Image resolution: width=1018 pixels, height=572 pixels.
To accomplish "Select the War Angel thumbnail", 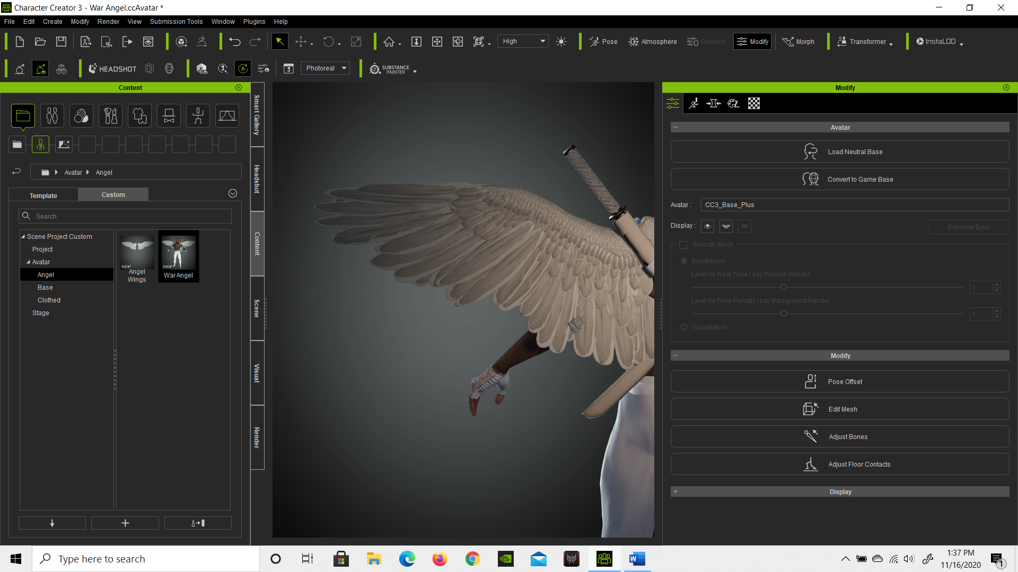I will [179, 257].
